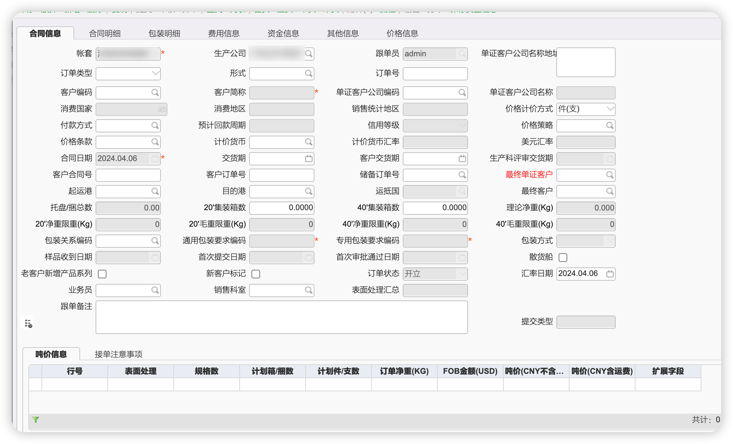The height and width of the screenshot is (444, 733).
Task: Click the 吨价(CNY含运费) column header
Action: tap(602, 371)
